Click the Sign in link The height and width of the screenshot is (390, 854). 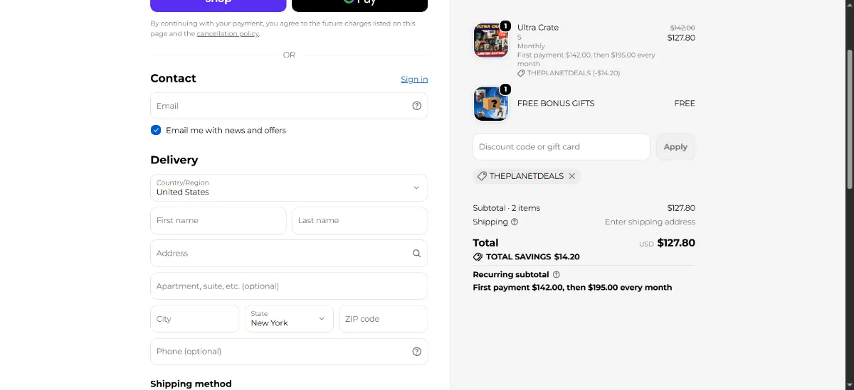click(x=414, y=80)
